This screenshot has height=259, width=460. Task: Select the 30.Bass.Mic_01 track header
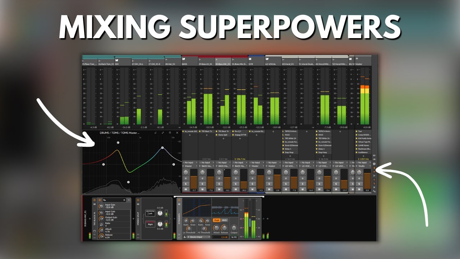223,62
